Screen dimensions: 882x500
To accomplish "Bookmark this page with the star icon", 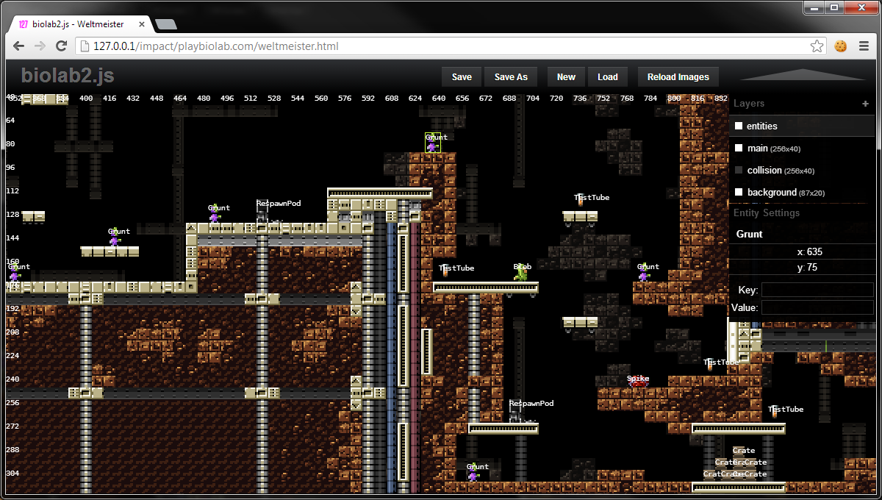I will 817,46.
